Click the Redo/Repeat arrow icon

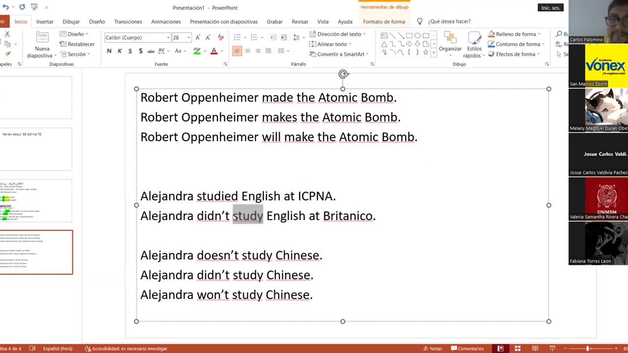coord(22,7)
